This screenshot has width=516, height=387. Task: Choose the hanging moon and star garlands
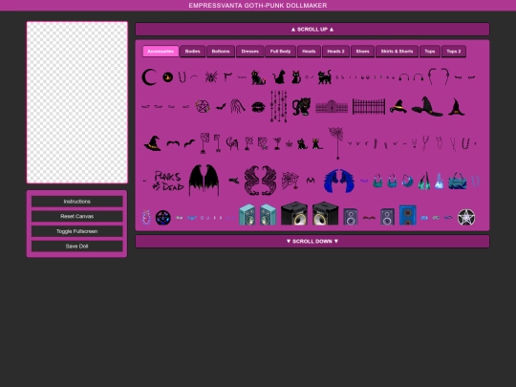coord(278,106)
